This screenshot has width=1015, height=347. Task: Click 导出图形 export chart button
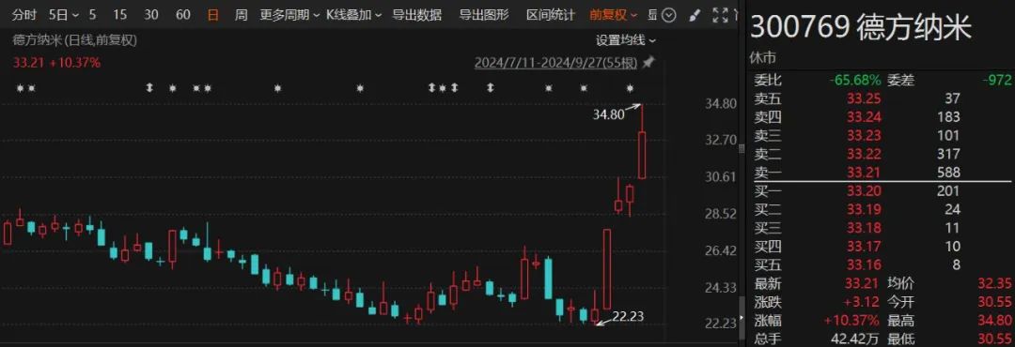pyautogui.click(x=484, y=15)
